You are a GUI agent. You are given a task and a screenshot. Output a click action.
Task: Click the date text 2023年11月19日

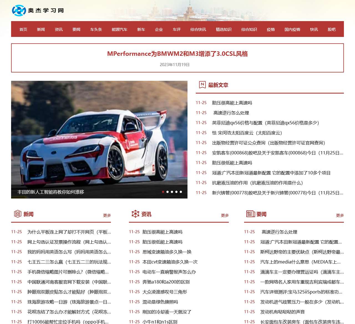[175, 64]
